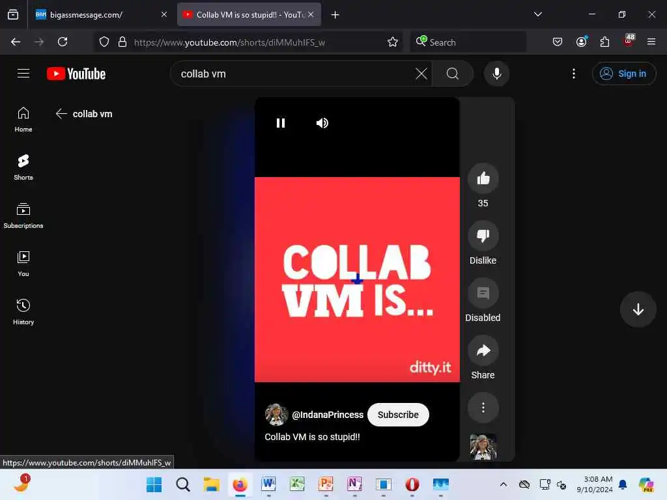
Task: Share this YouTube short
Action: click(x=483, y=351)
